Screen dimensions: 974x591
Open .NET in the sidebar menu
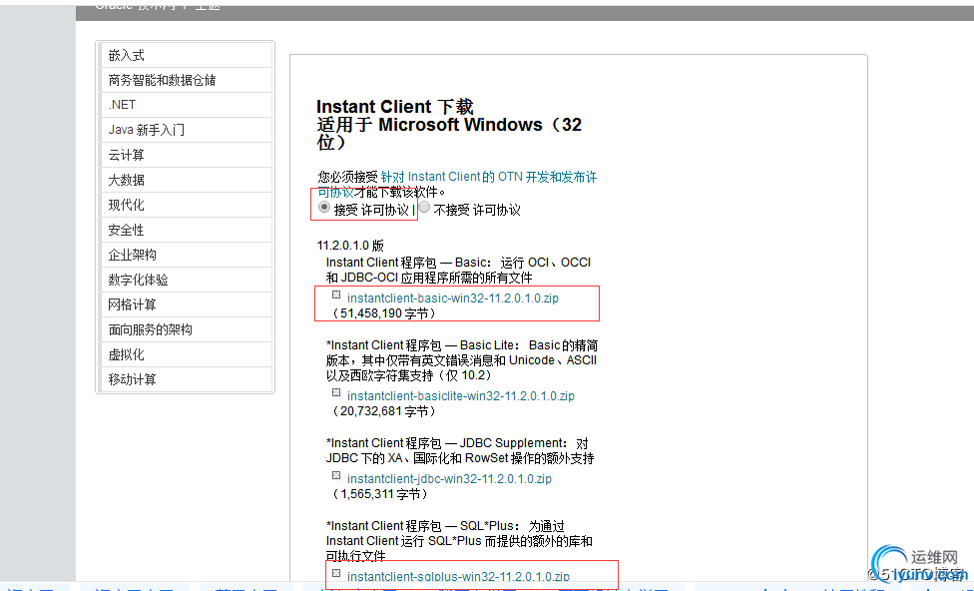click(187, 105)
